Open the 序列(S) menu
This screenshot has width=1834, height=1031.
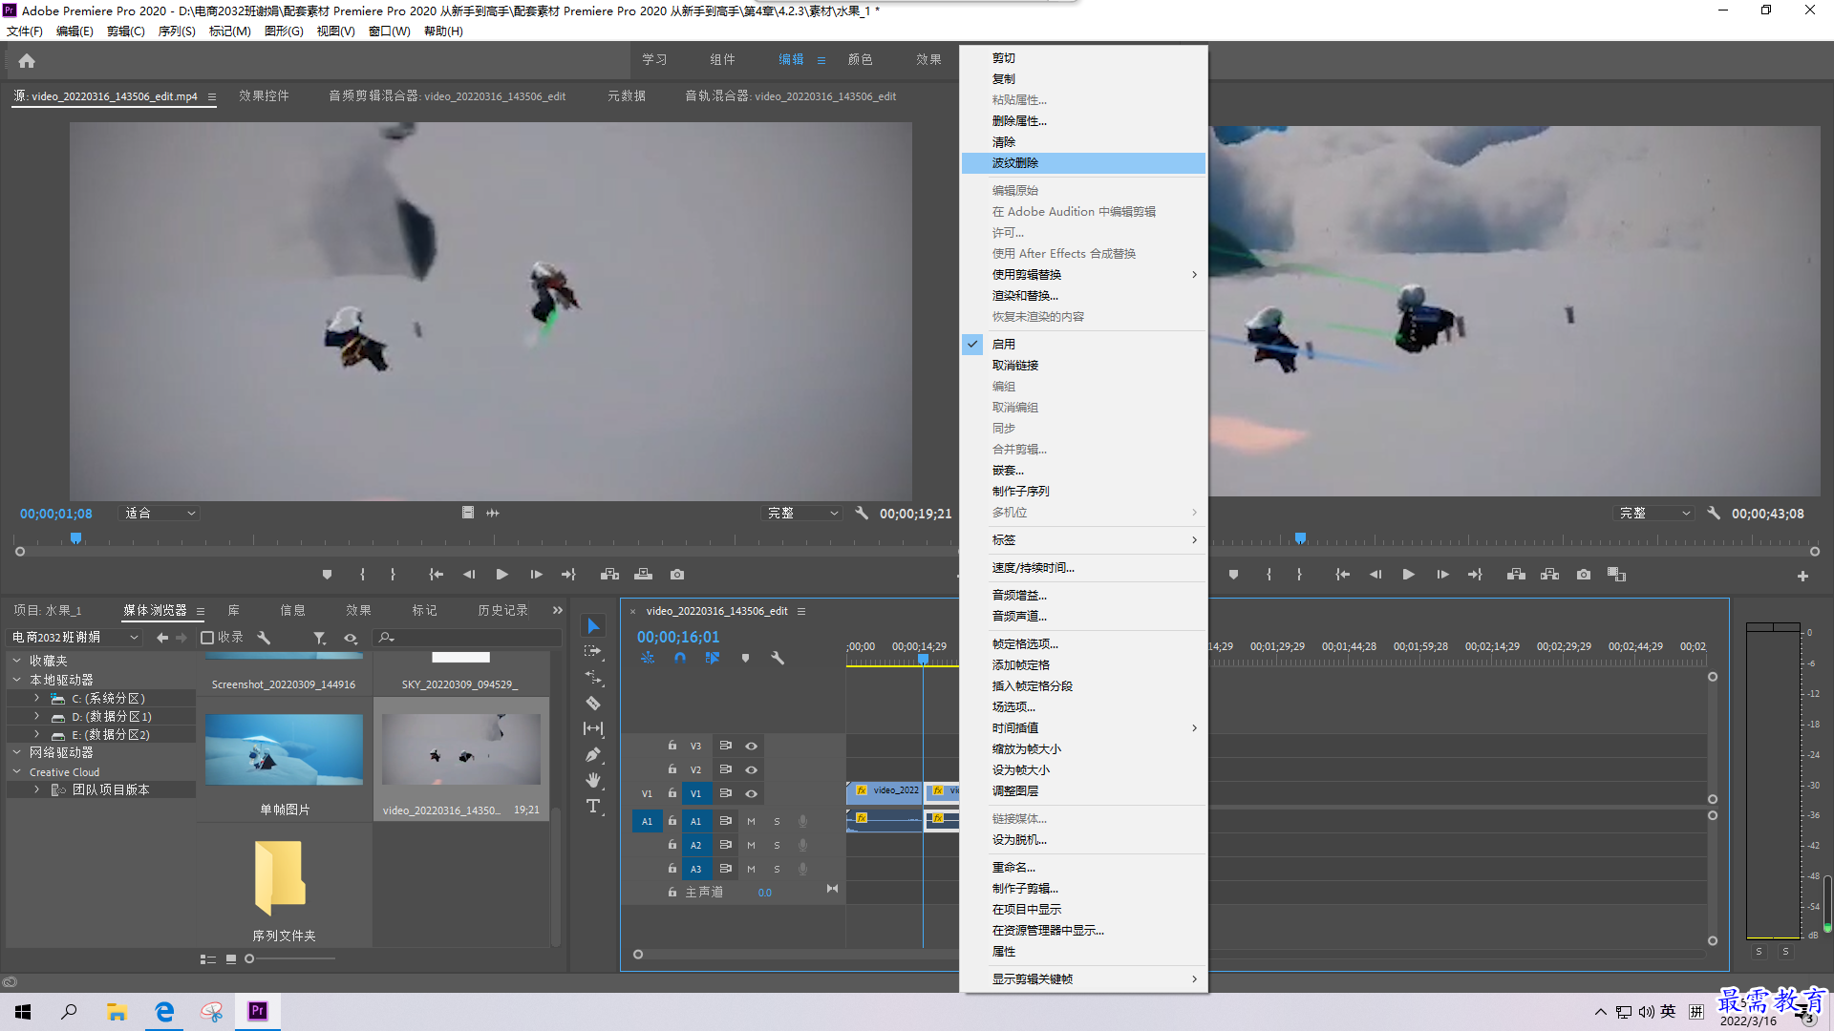[x=177, y=31]
